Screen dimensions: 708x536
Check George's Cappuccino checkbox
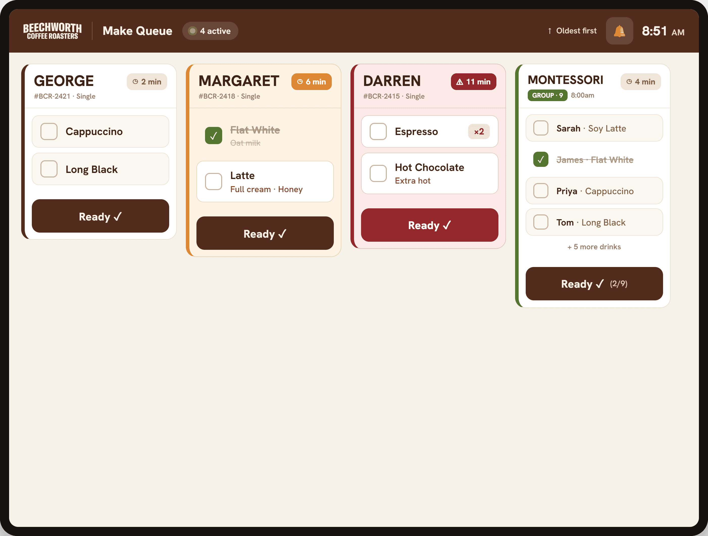pyautogui.click(x=49, y=131)
